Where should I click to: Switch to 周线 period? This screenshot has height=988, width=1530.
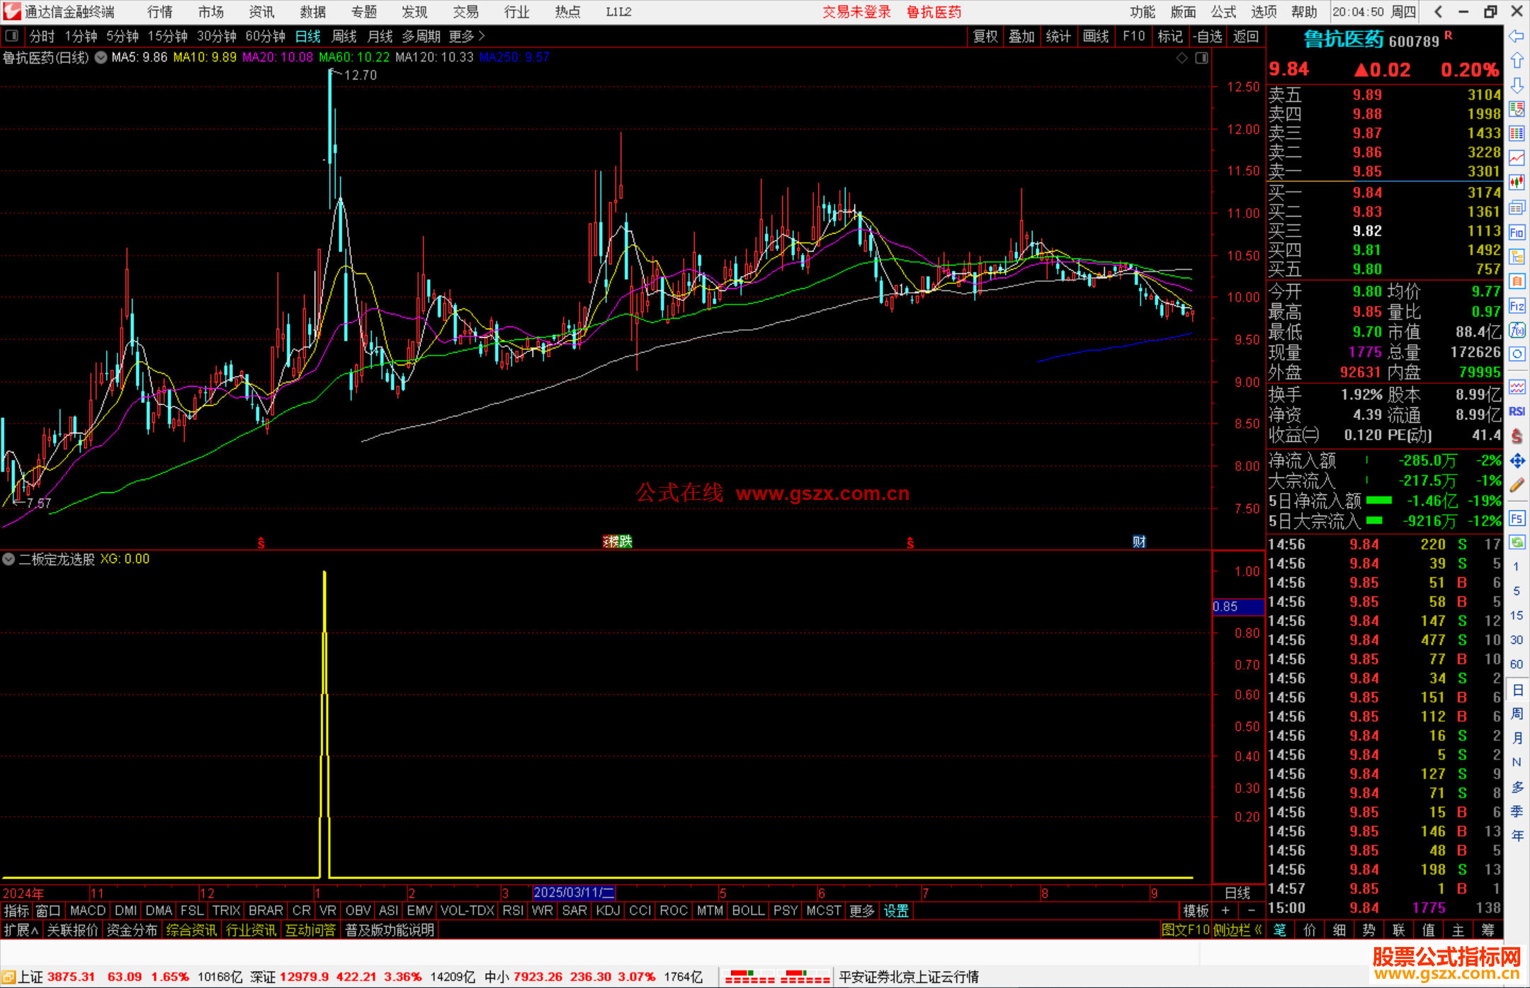coord(344,36)
